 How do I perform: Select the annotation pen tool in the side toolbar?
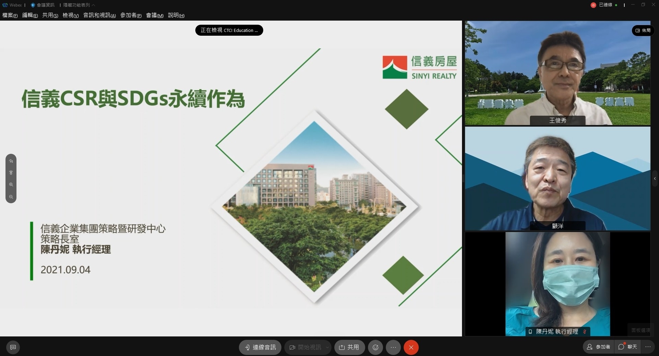[11, 161]
